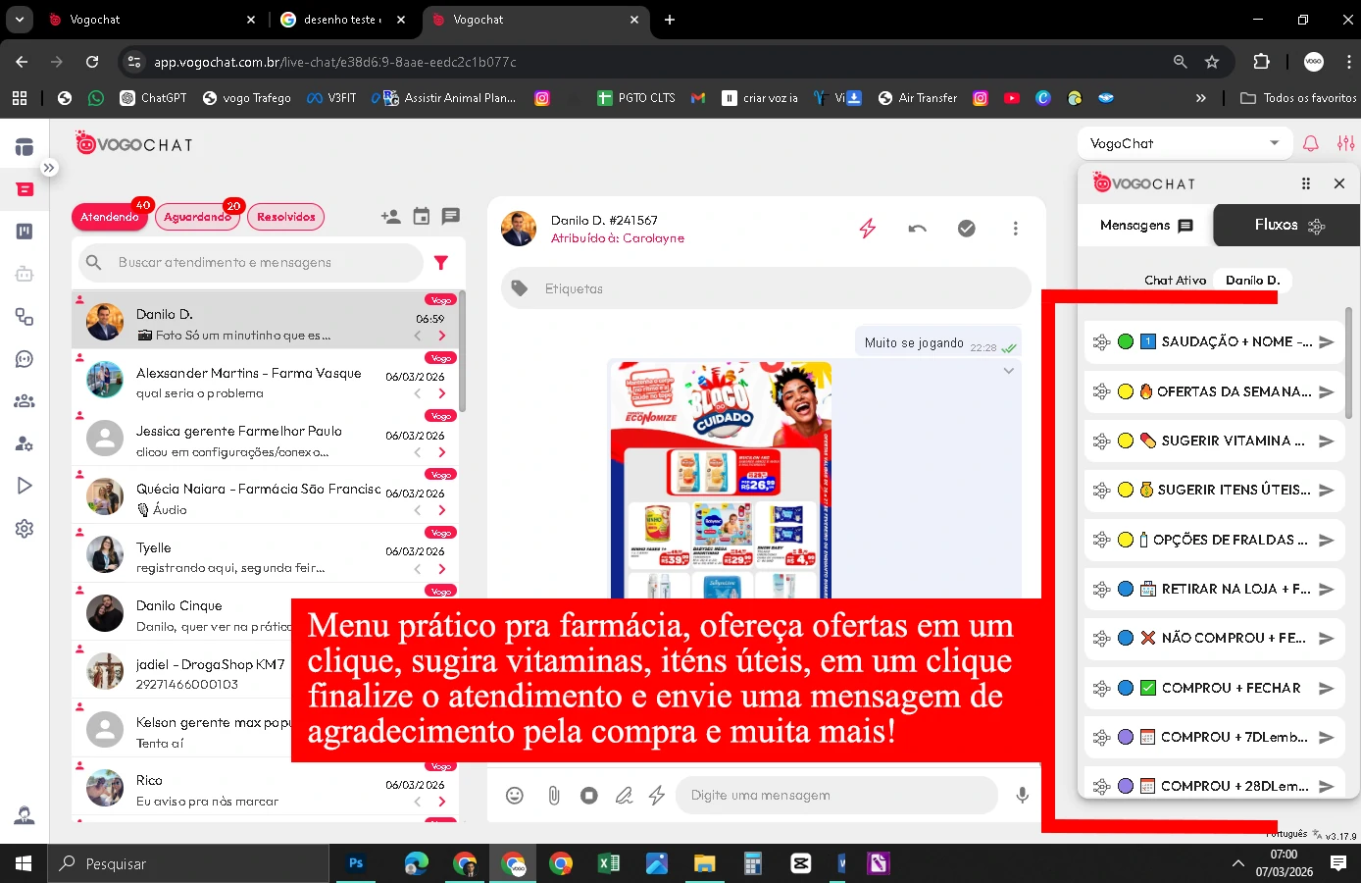Expand the left sidebar with double chevron
The width and height of the screenshot is (1361, 883).
[49, 168]
